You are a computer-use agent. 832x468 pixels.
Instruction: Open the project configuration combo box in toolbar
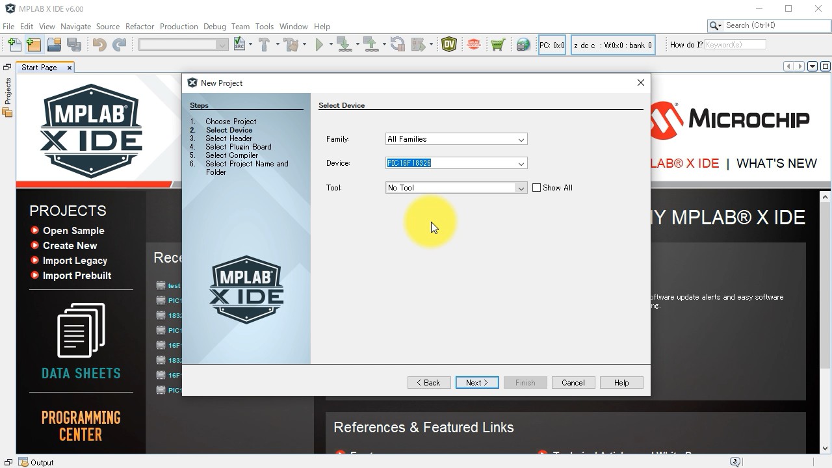pyautogui.click(x=183, y=45)
